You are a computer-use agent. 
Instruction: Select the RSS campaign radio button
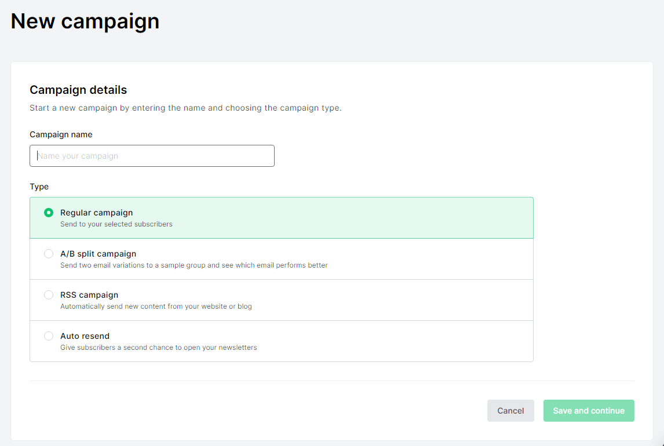[49, 295]
